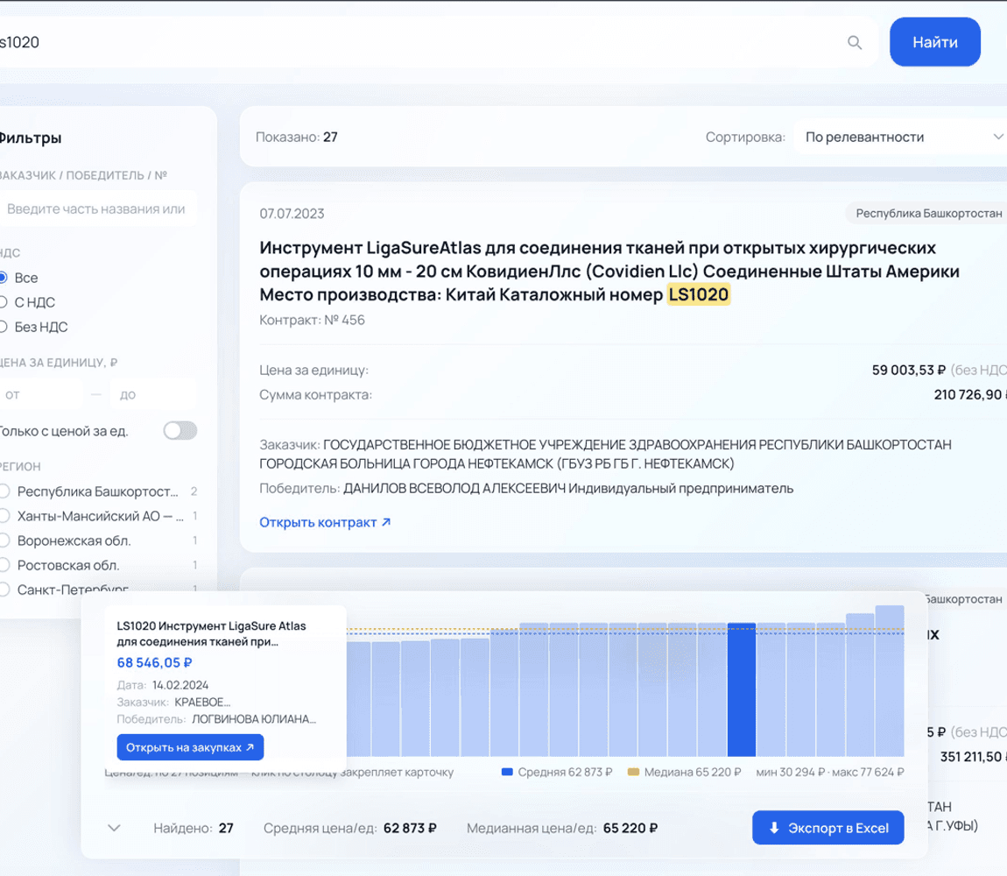
Task: Click the highlighted LS1020 catalog number
Action: [698, 294]
